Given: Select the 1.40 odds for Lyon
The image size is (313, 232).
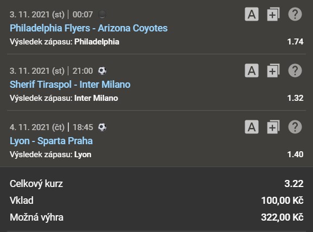Looking at the screenshot, I should point(295,154).
